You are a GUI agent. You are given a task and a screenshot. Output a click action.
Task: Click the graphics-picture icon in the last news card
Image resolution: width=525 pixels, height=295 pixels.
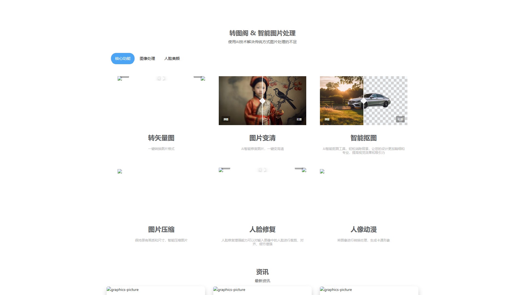(322, 290)
